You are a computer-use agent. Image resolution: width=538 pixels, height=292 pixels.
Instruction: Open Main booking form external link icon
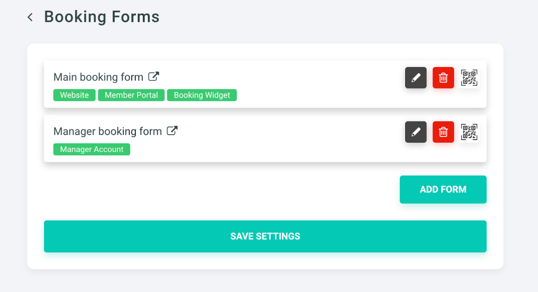[154, 76]
